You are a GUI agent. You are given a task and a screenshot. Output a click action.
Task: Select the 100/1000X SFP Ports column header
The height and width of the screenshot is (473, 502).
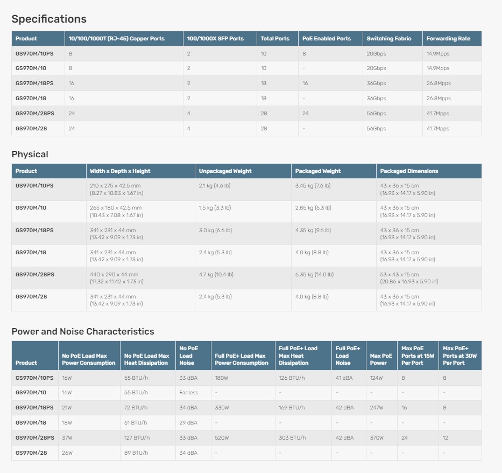tap(215, 38)
